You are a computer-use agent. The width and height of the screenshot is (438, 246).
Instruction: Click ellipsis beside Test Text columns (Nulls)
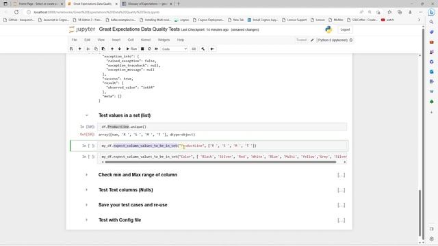[341, 190]
